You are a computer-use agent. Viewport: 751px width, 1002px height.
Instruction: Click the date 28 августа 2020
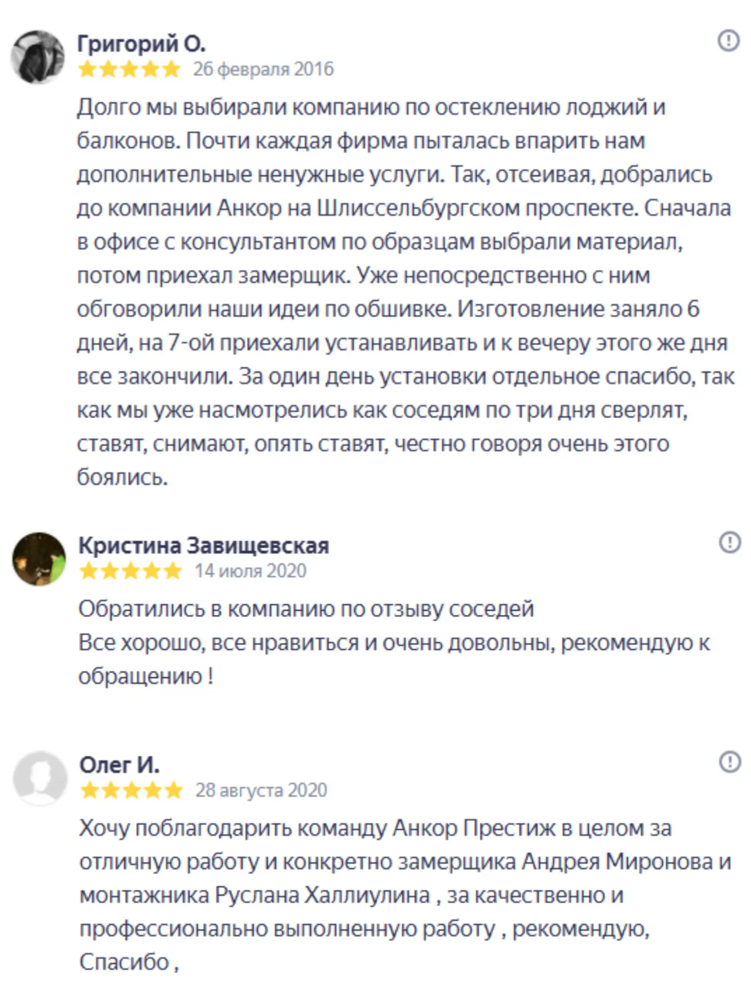coord(261,790)
